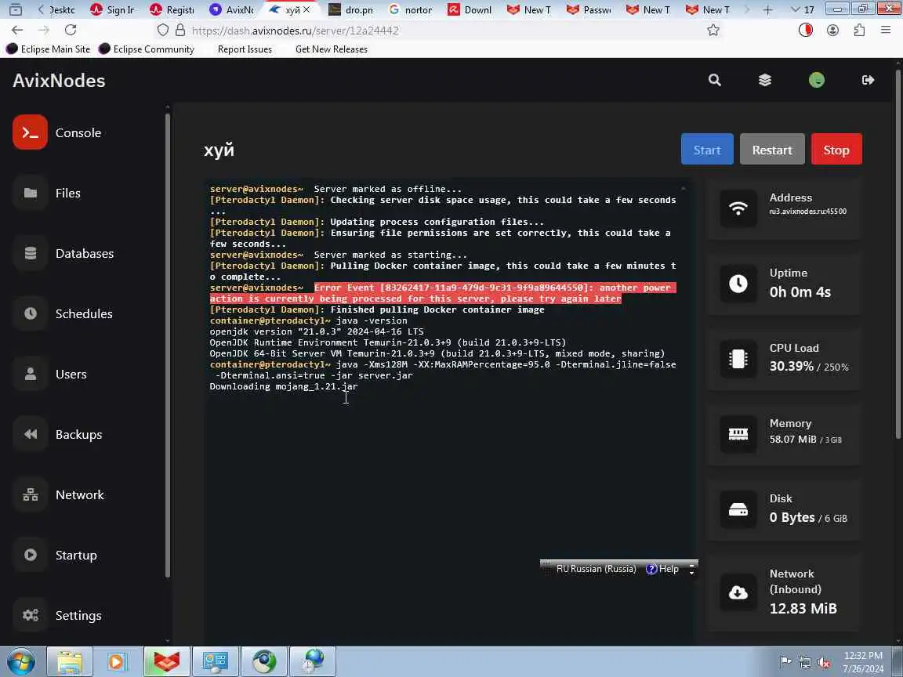Open the browser extensions puzzle icon
The width and height of the screenshot is (903, 677).
[859, 30]
